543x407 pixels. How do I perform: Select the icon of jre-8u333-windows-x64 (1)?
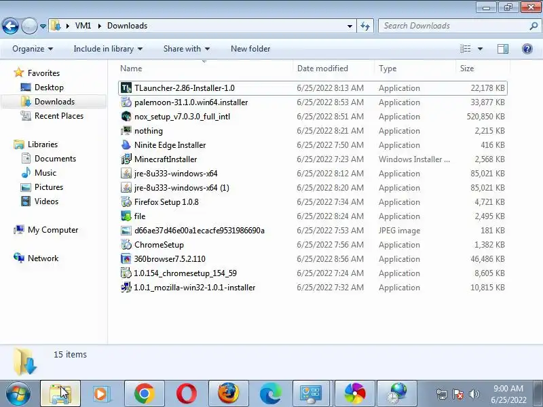point(126,188)
